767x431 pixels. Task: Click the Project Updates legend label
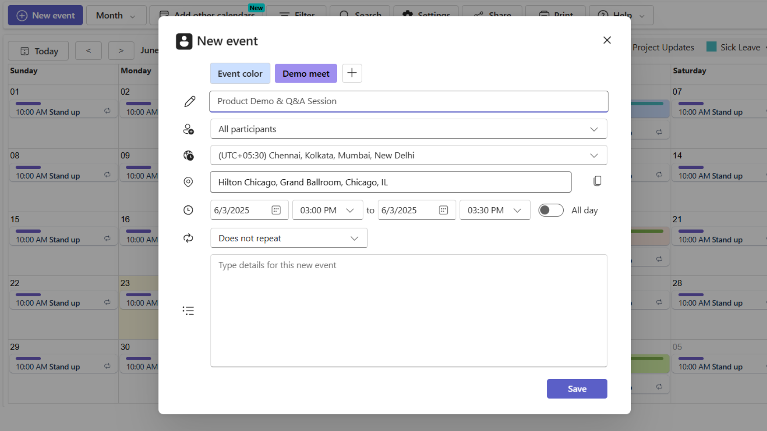point(663,47)
